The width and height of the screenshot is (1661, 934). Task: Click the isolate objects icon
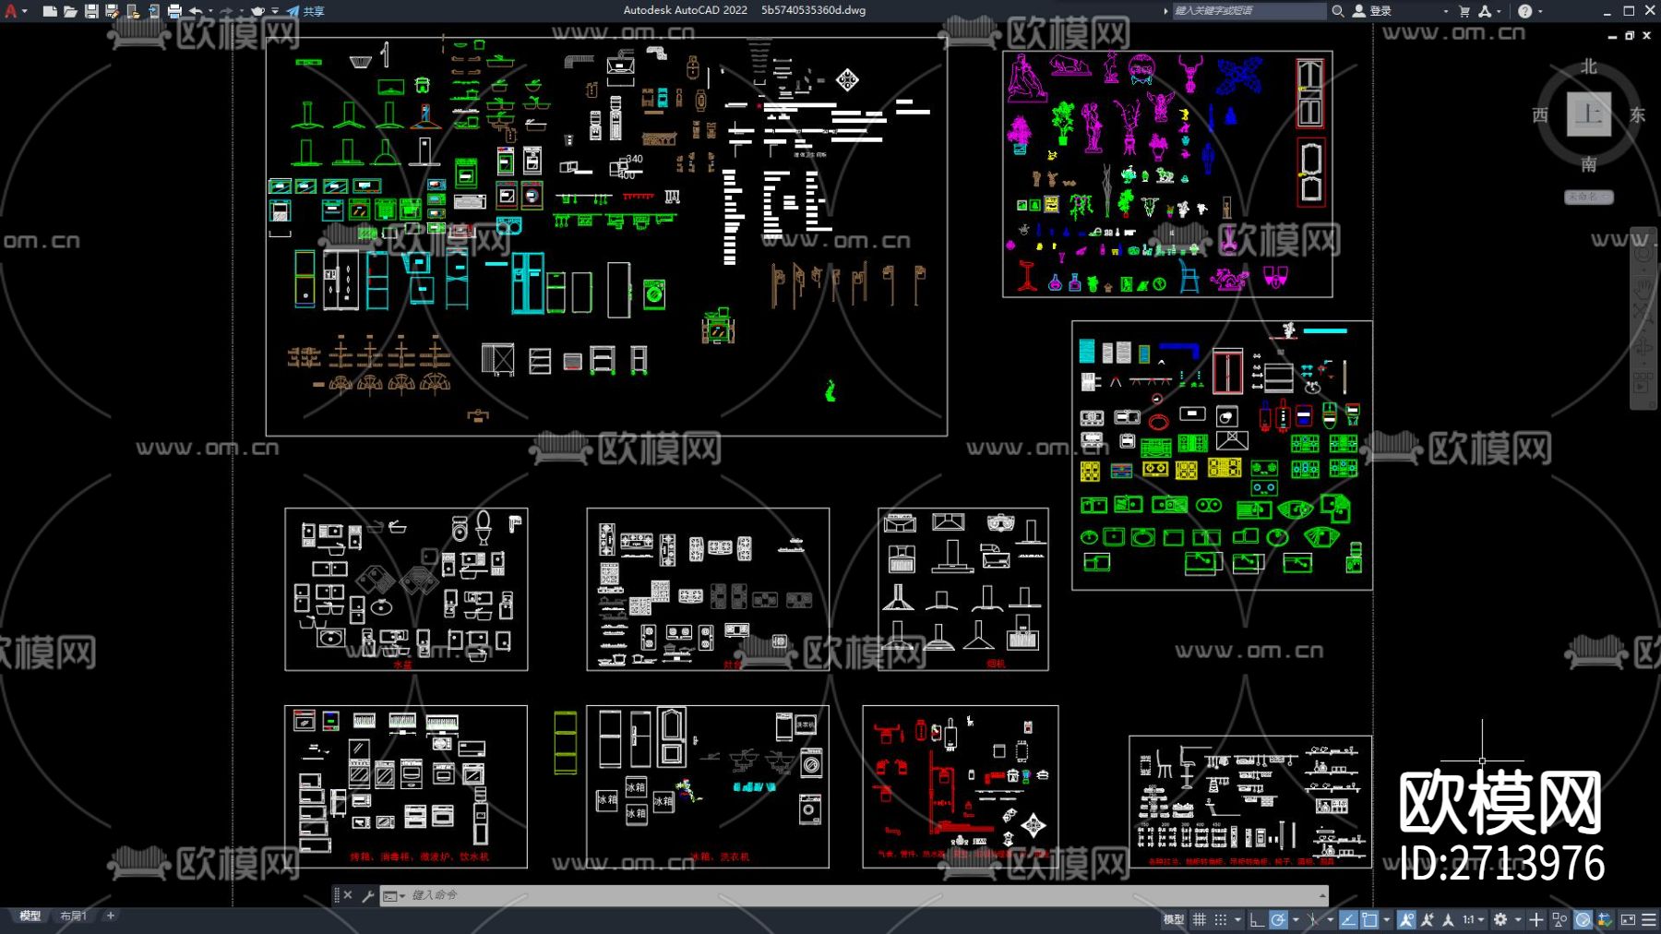tap(1559, 919)
